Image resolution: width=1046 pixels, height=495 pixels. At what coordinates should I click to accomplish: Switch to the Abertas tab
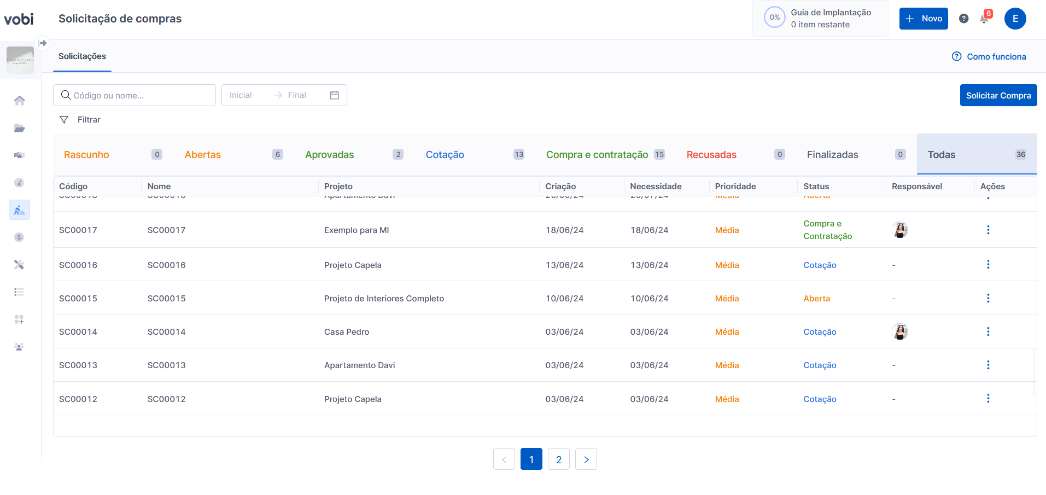[x=203, y=155]
